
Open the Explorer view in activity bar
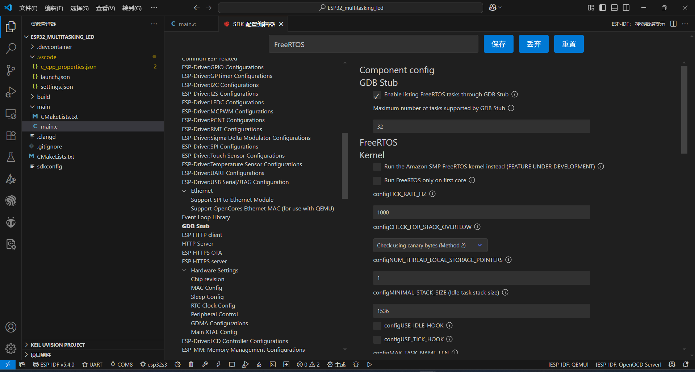click(11, 26)
